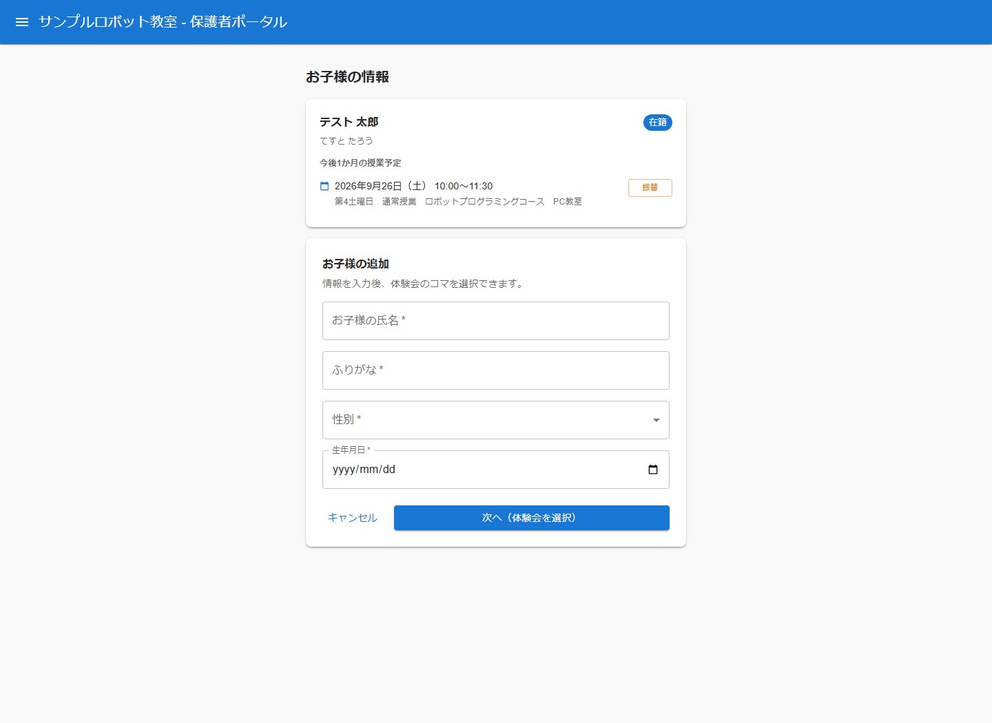The image size is (992, 723).
Task: Click the 生年月日 date field
Action: (x=496, y=470)
